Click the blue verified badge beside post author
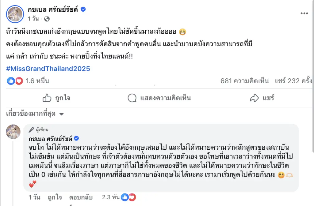Viewport: 314px width, 206px height. pos(83,10)
